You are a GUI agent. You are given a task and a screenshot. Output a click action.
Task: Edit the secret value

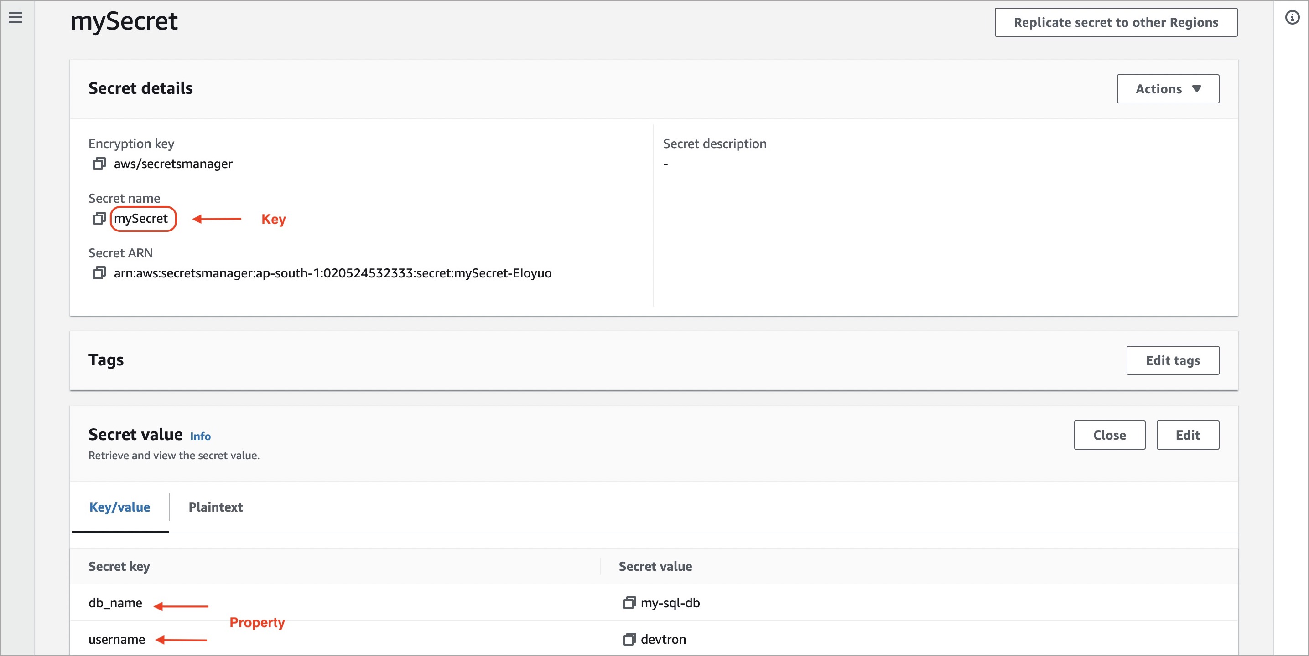point(1187,435)
